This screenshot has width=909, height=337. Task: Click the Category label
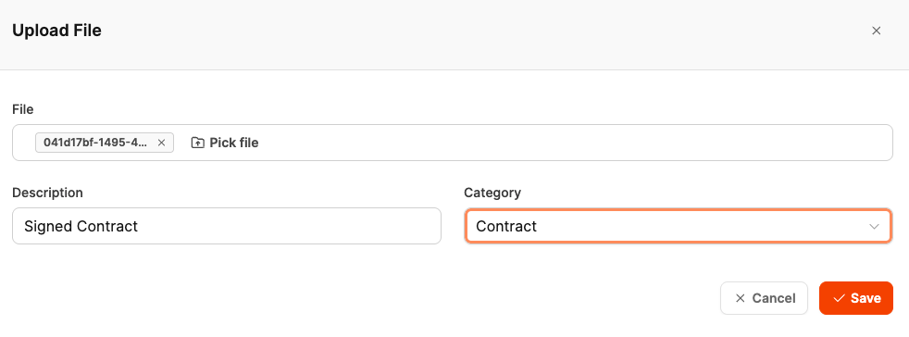(x=492, y=193)
